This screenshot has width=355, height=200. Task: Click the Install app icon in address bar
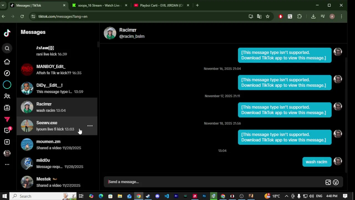(x=251, y=16)
